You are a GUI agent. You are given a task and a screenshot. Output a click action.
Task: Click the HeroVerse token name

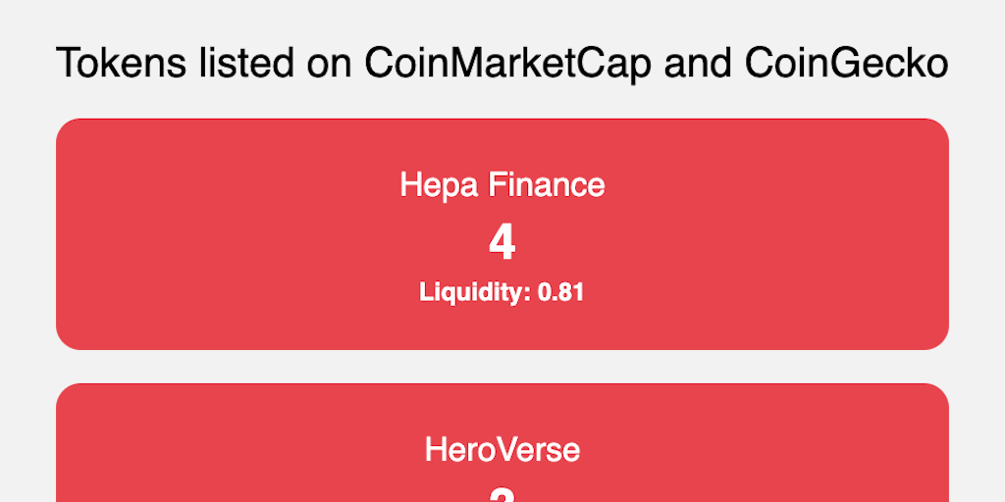point(502,450)
